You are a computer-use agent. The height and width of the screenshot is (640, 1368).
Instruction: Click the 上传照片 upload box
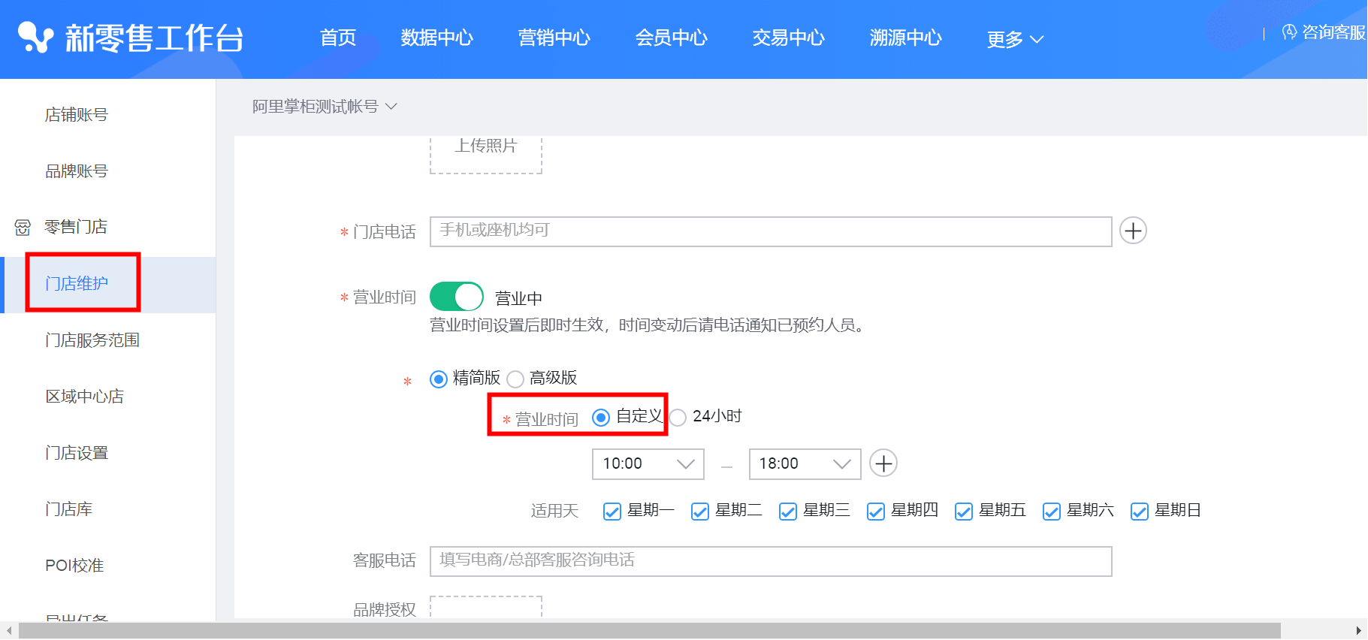point(486,155)
